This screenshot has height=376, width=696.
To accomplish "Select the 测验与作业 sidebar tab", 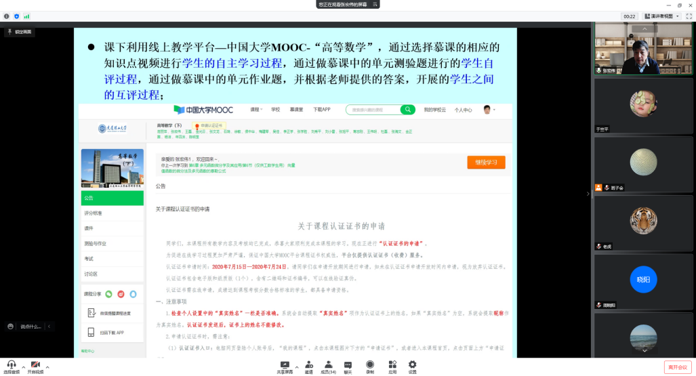I will tap(112, 244).
